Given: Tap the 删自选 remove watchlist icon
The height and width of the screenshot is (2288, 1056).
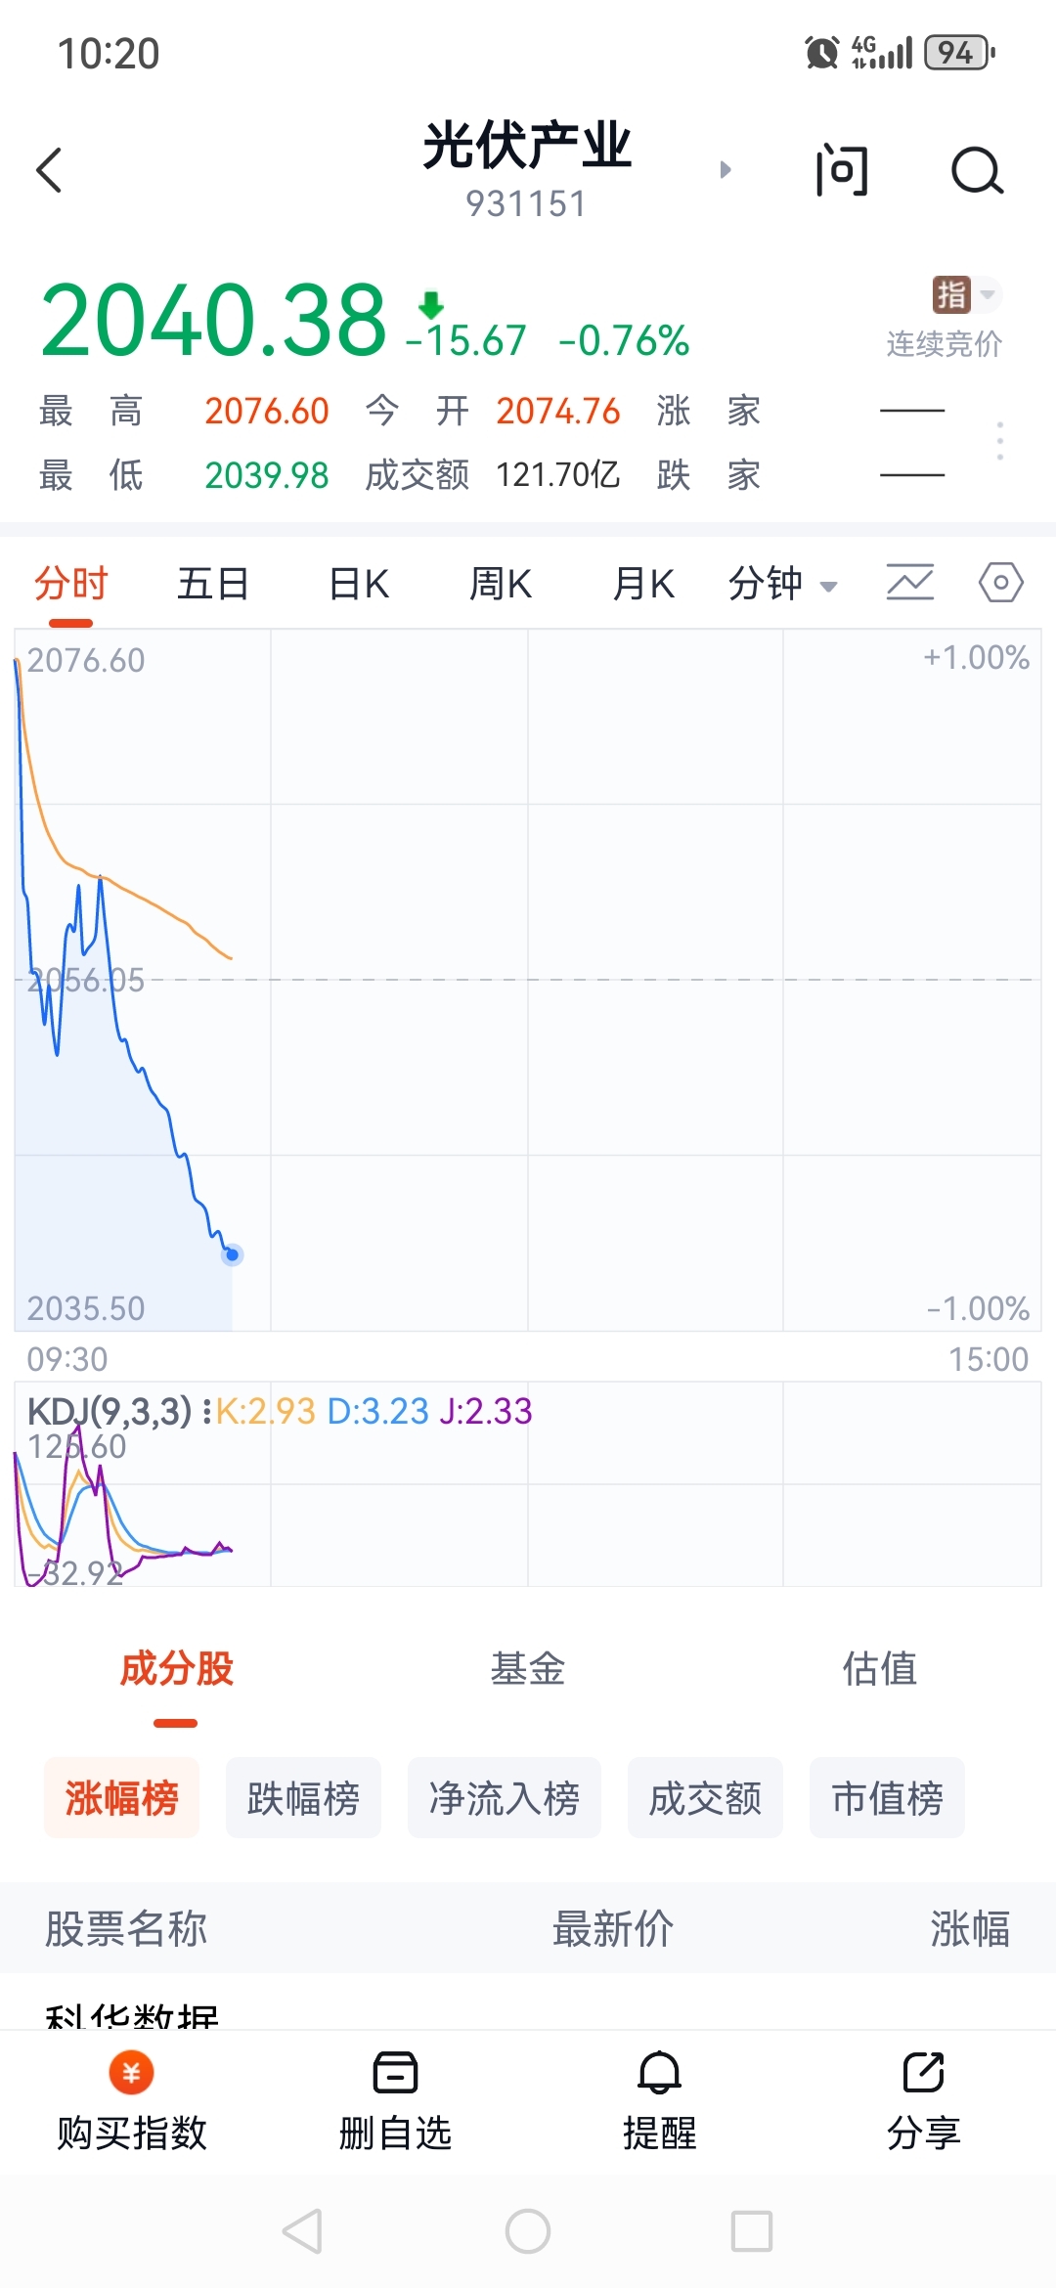Looking at the screenshot, I should tap(396, 2072).
